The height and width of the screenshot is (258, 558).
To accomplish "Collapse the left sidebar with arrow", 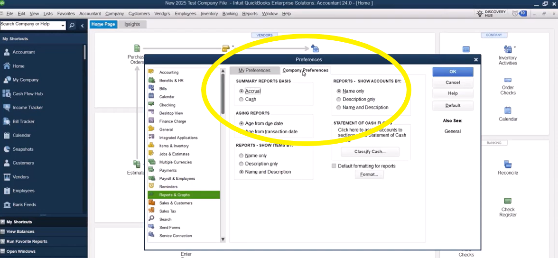I will 82,26.
